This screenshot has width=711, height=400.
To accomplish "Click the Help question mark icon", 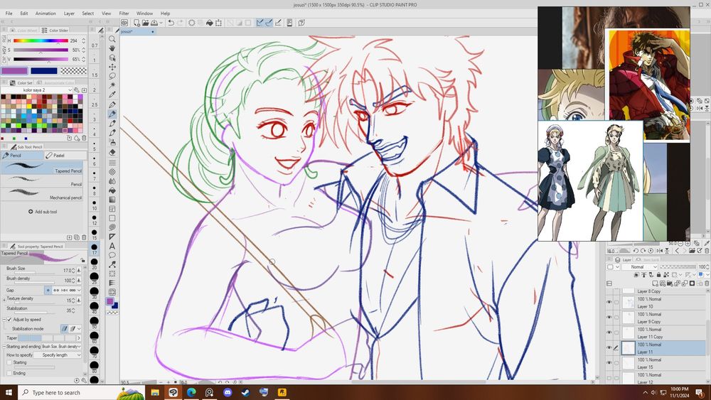I will click(301, 23).
